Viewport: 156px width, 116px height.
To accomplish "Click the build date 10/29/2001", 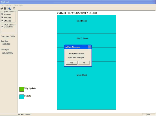I will point(6,44).
